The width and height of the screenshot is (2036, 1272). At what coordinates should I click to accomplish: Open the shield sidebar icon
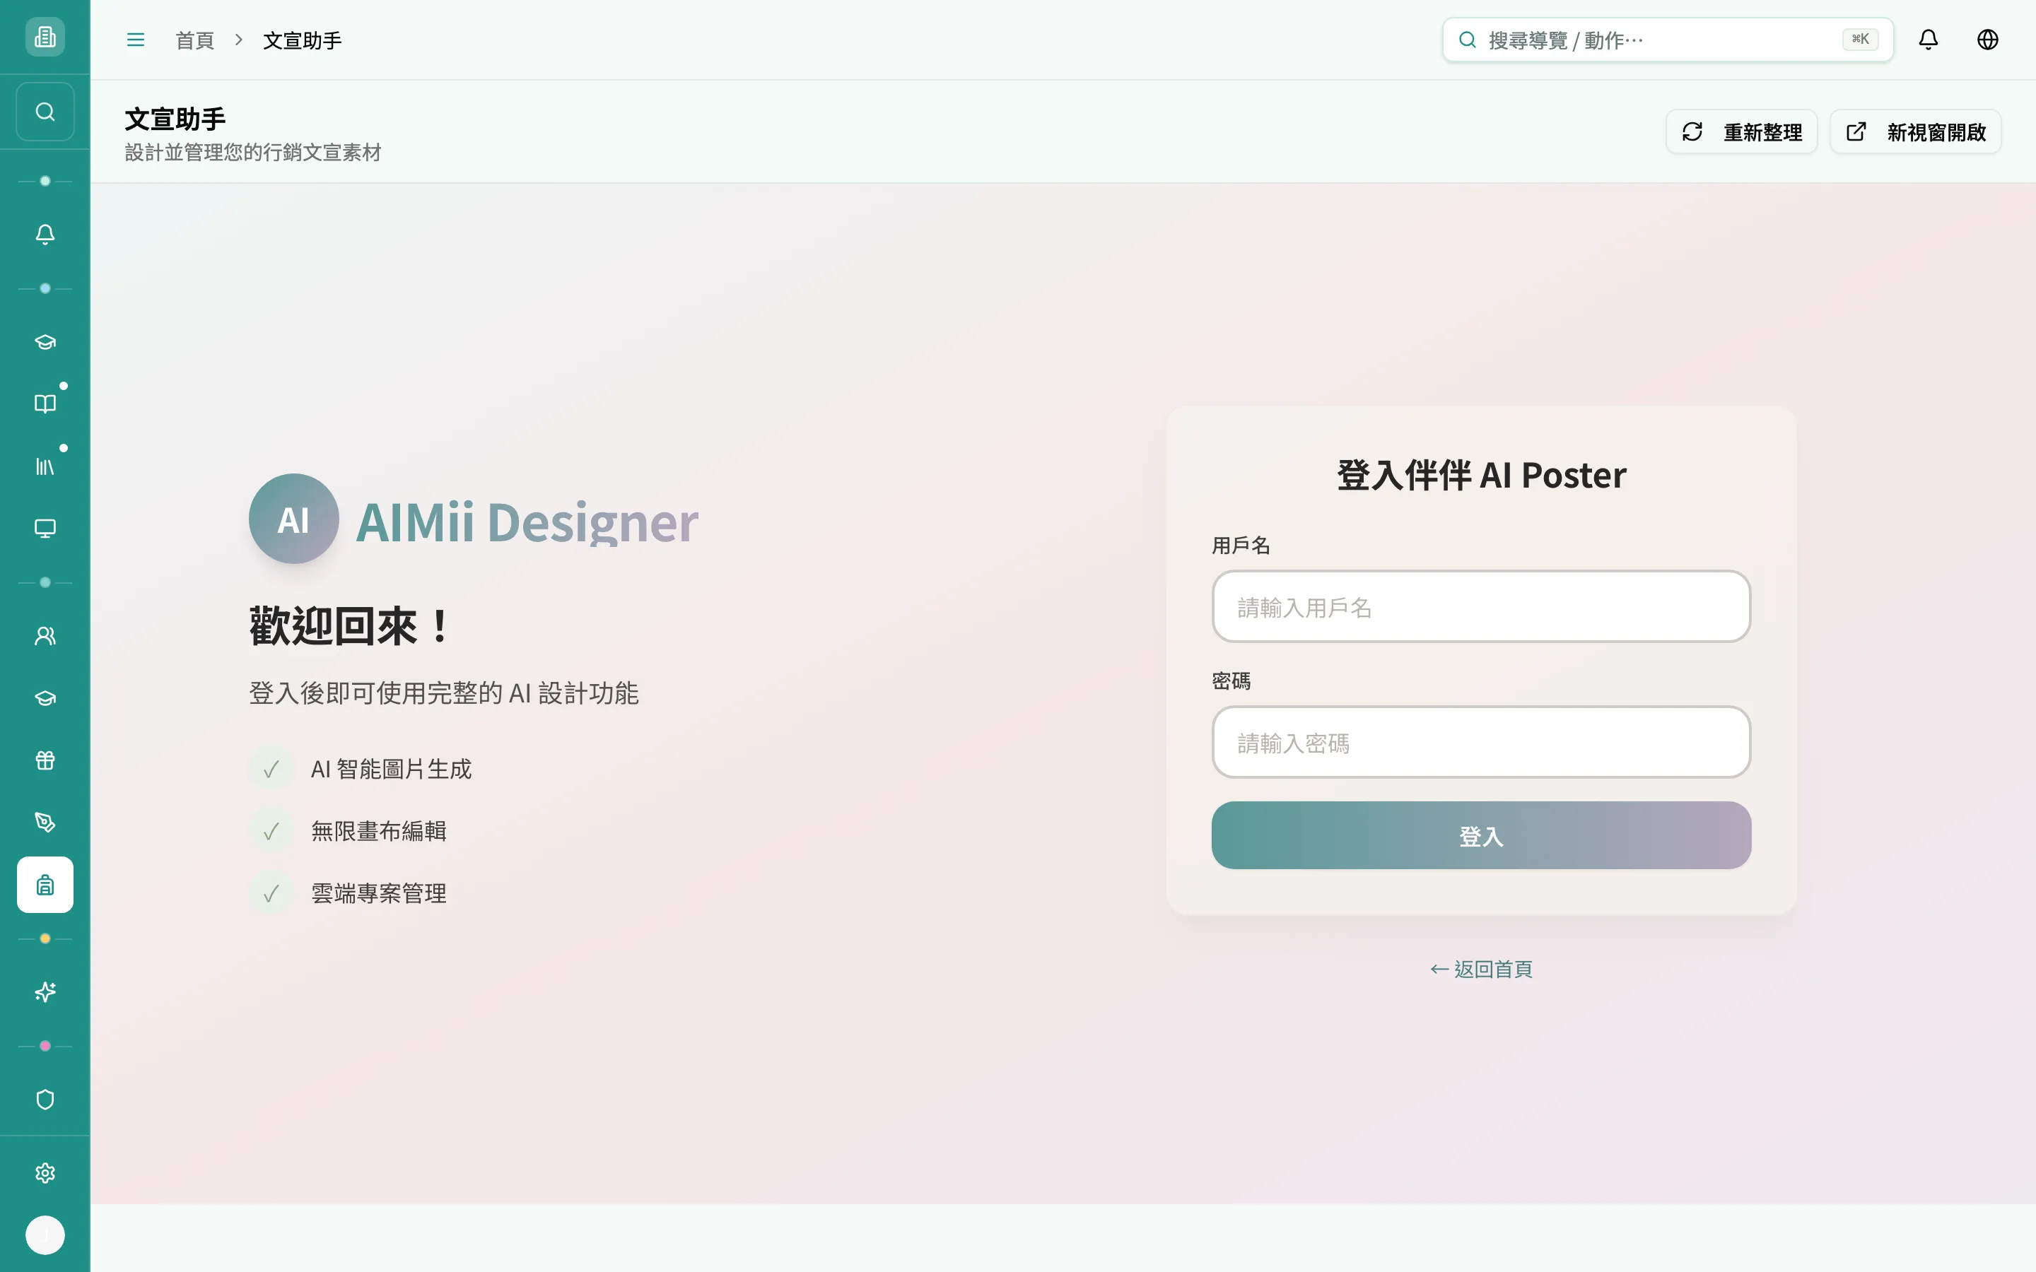[45, 1100]
